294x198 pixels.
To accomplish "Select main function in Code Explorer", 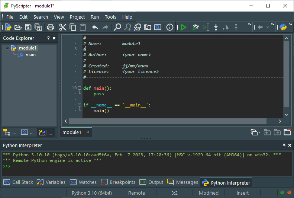I will (30, 55).
